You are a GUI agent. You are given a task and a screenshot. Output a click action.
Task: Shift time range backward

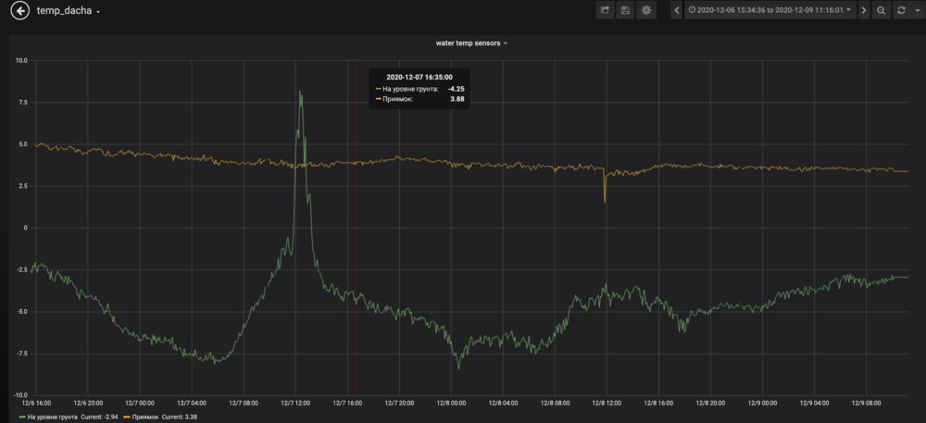pos(677,11)
